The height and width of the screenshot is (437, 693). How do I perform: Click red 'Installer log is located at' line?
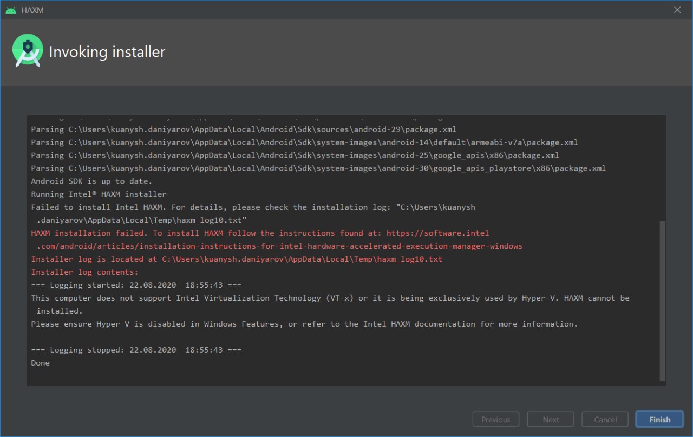click(237, 259)
